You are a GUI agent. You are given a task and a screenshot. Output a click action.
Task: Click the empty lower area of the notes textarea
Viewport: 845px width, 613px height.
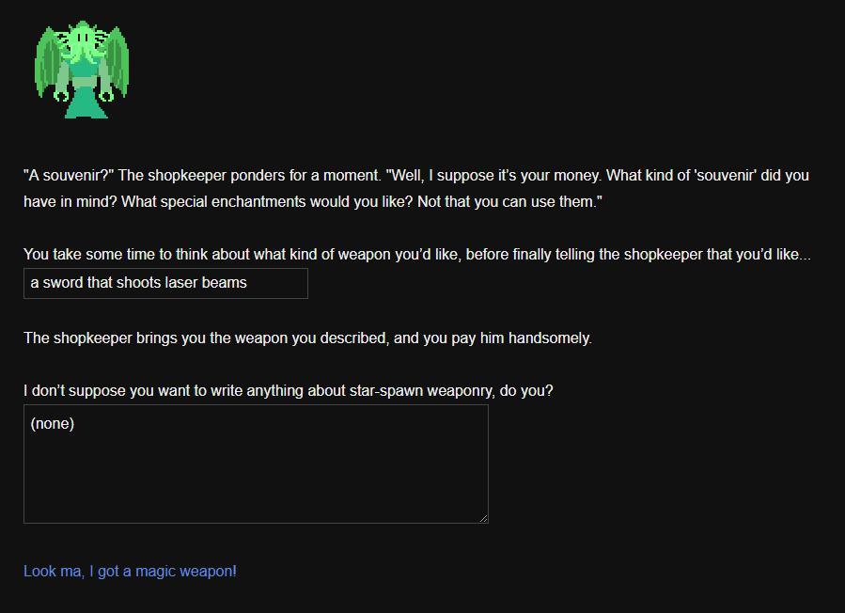tap(256, 489)
